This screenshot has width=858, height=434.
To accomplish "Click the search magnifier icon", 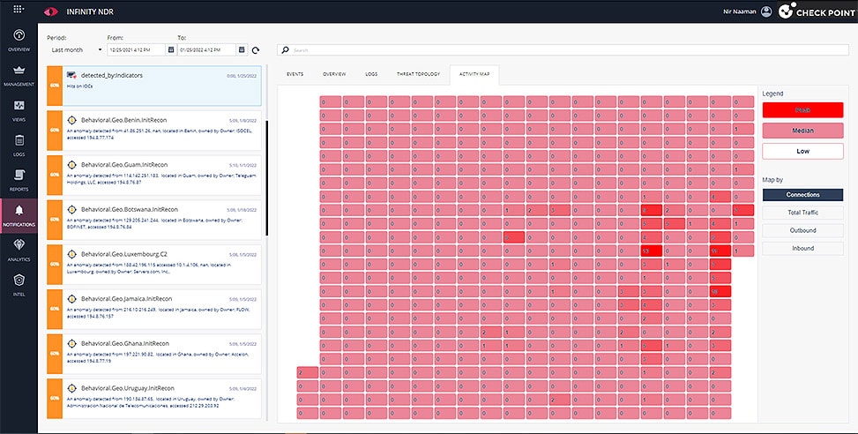I will [x=285, y=49].
